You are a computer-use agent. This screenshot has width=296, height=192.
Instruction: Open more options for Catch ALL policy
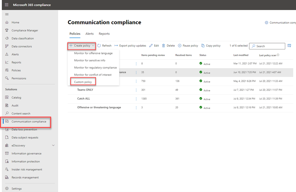click(136, 99)
